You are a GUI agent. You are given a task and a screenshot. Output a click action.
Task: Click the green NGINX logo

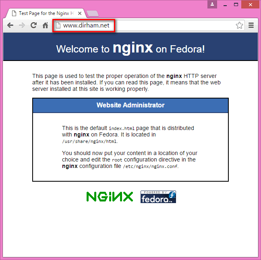pyautogui.click(x=110, y=197)
